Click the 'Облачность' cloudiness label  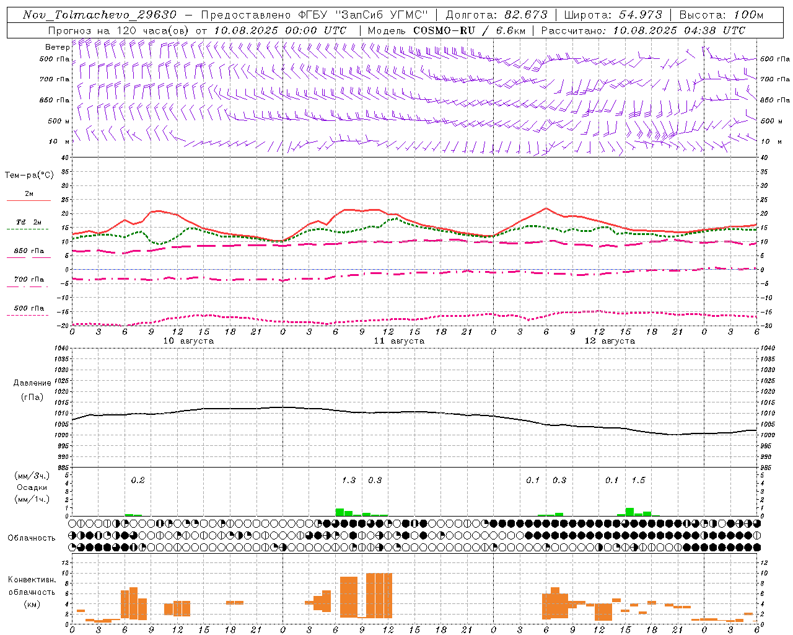click(32, 538)
